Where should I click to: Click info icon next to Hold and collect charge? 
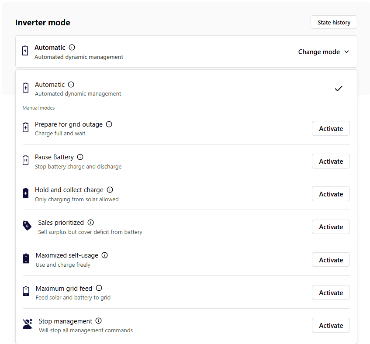(110, 190)
